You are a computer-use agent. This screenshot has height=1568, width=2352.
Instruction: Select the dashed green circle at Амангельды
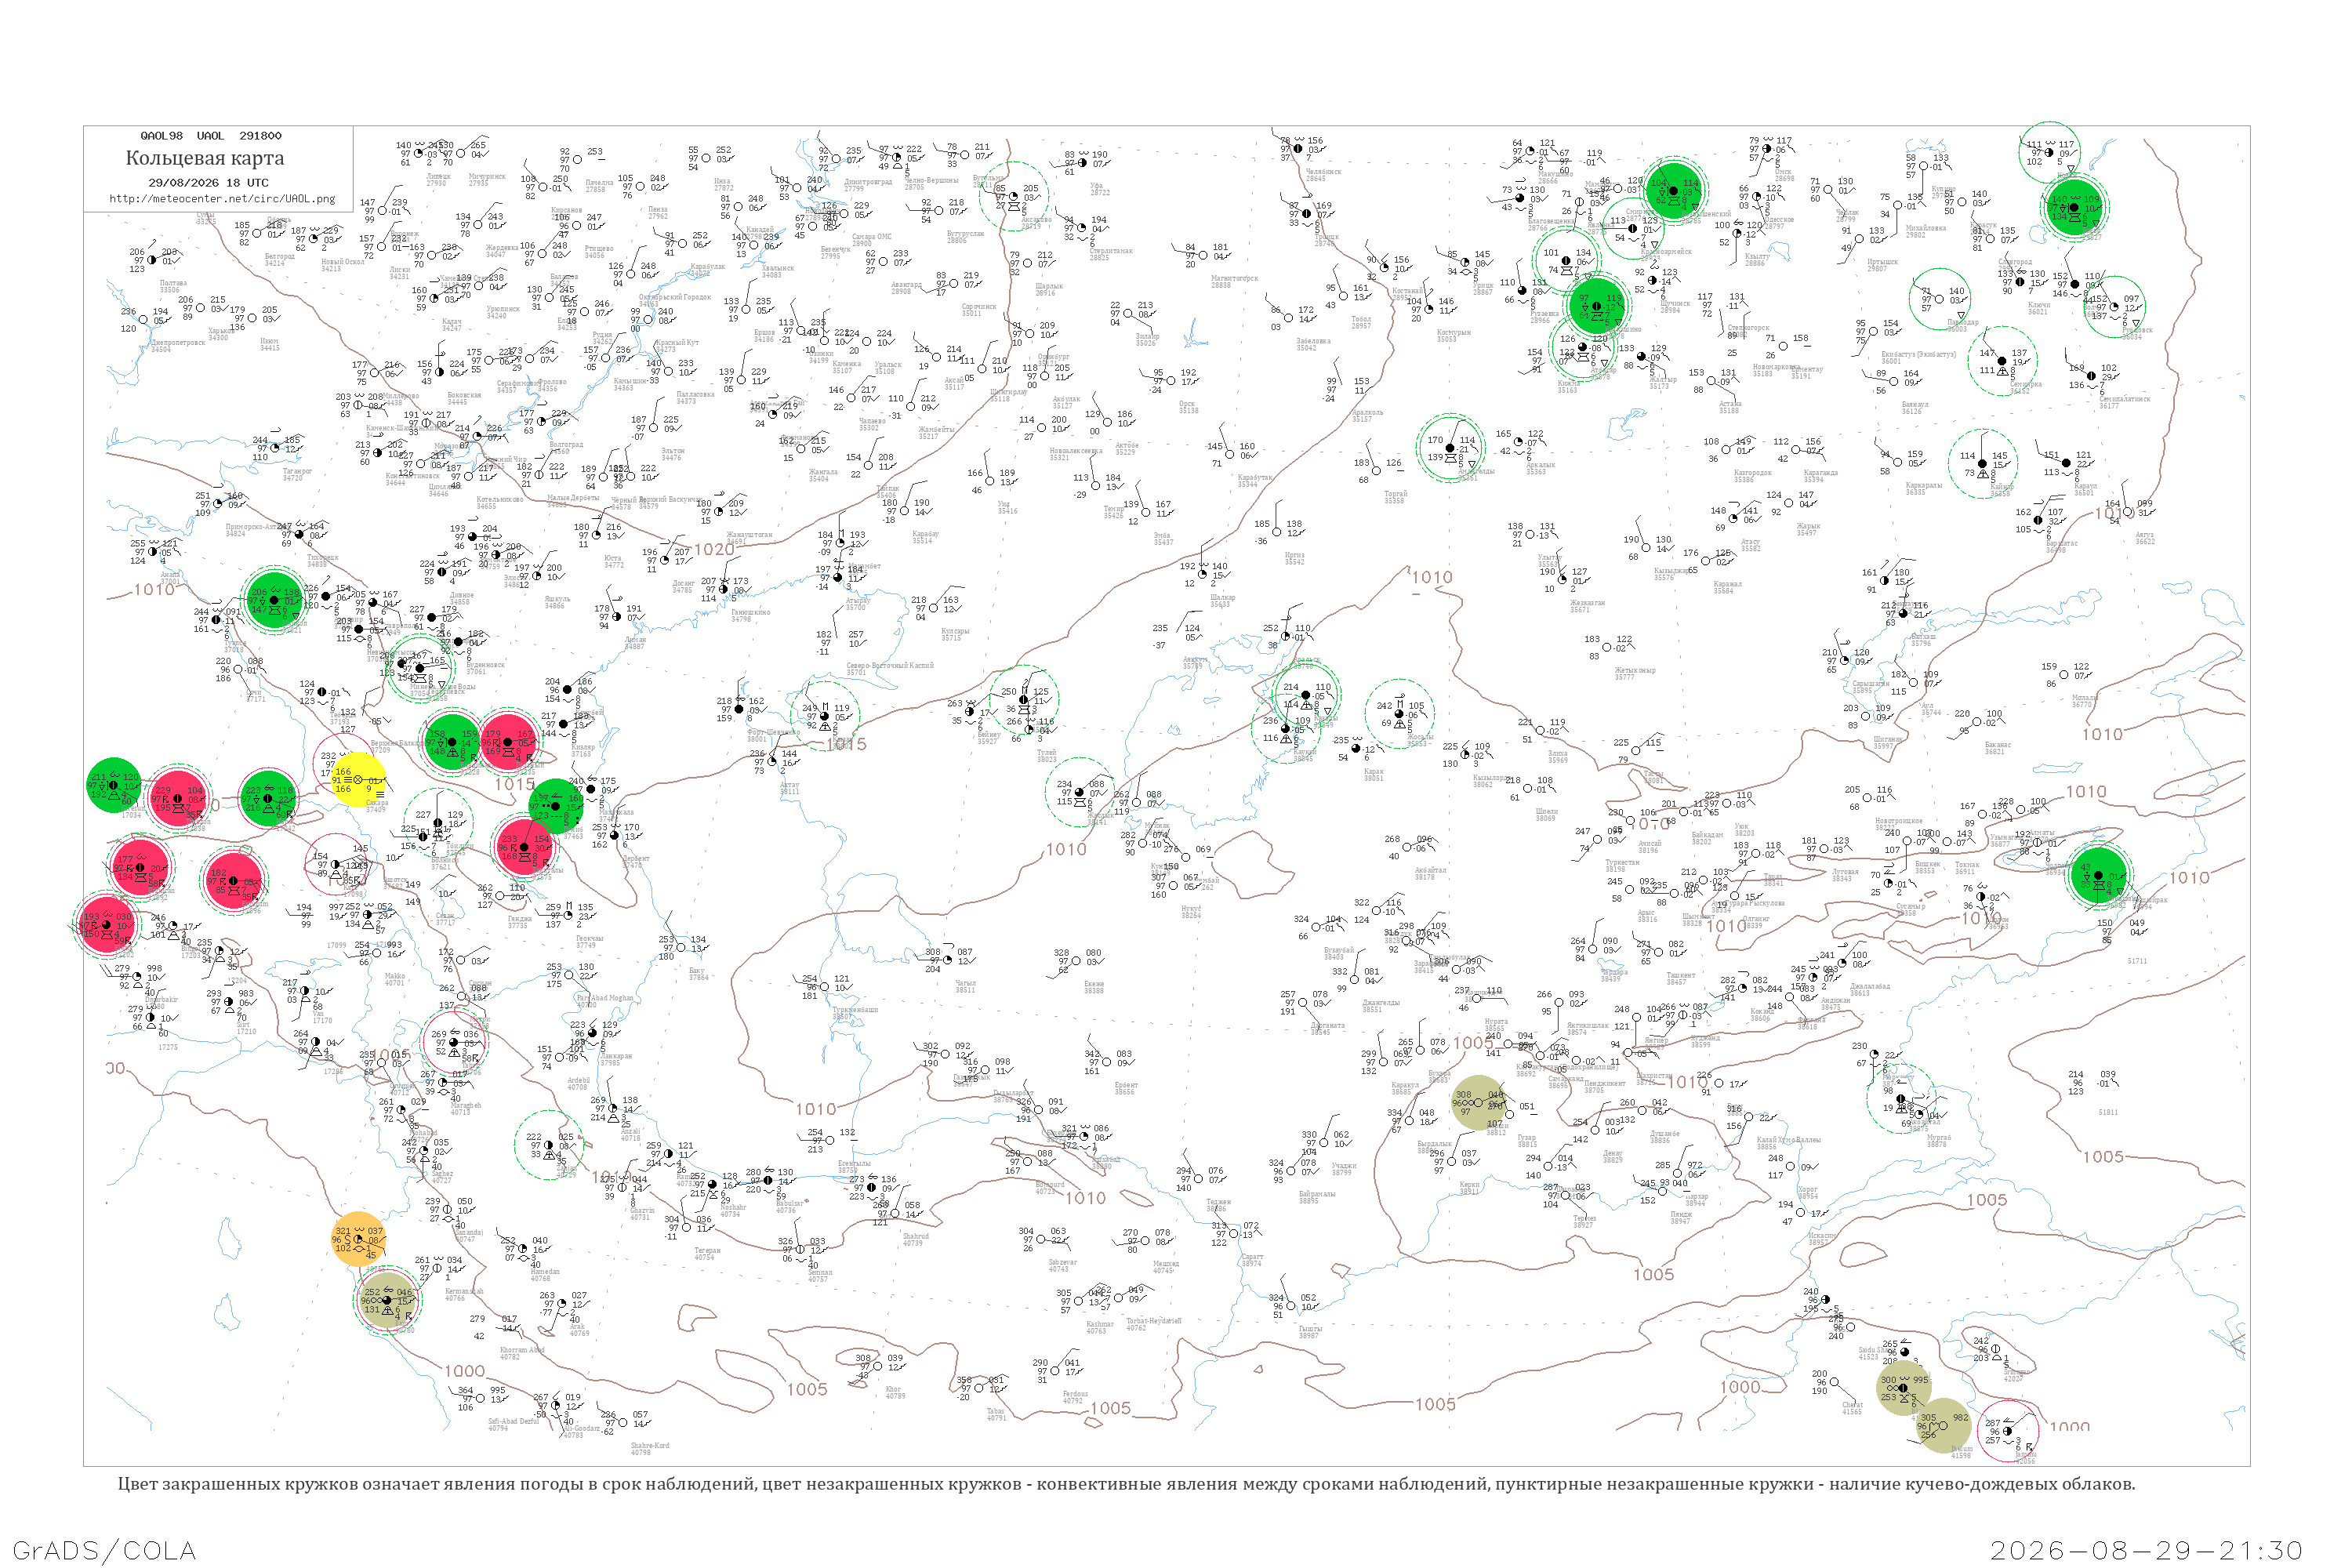[1450, 448]
